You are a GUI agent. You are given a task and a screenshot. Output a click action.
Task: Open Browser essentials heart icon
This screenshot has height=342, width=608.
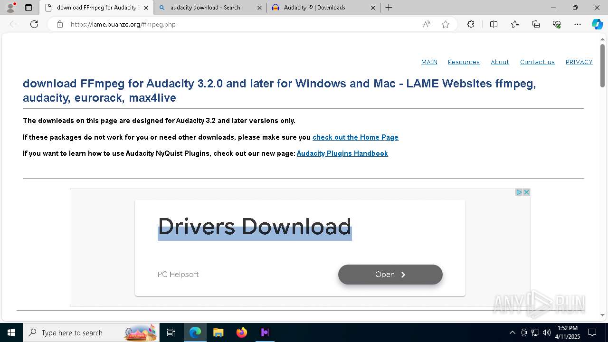tap(557, 24)
